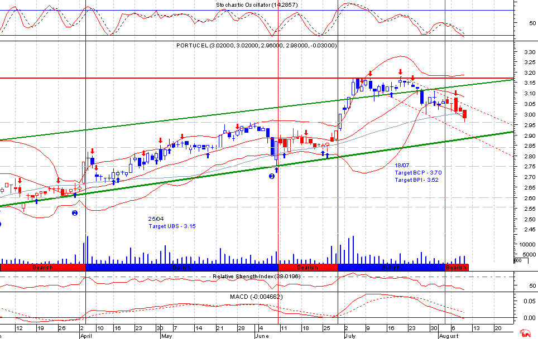Image resolution: width=538 pixels, height=339 pixels.
Task: Click the date label 13 on time axis
Action: point(476,328)
